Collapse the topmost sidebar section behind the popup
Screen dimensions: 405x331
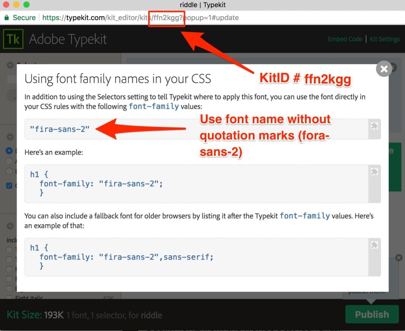[x=10, y=65]
